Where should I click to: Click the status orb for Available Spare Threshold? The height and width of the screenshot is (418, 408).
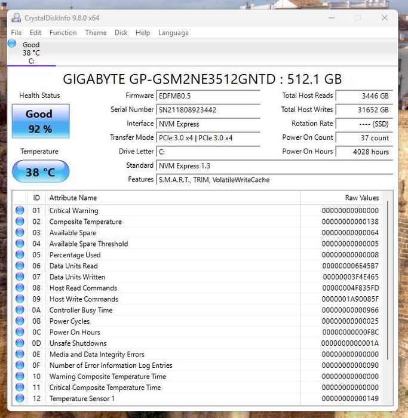(x=20, y=244)
